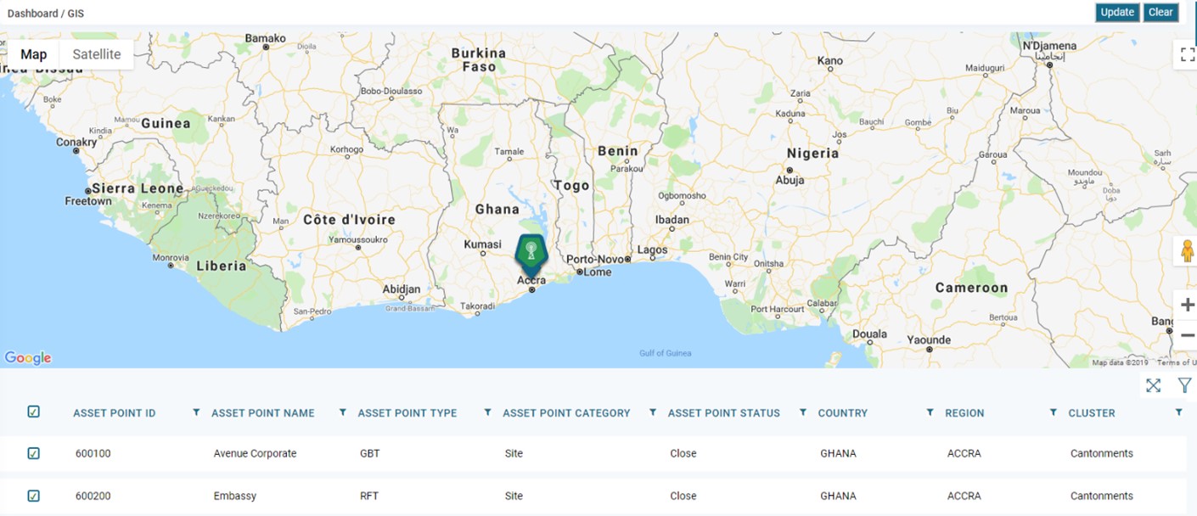Zoom out of the map with minus

coord(1187,335)
